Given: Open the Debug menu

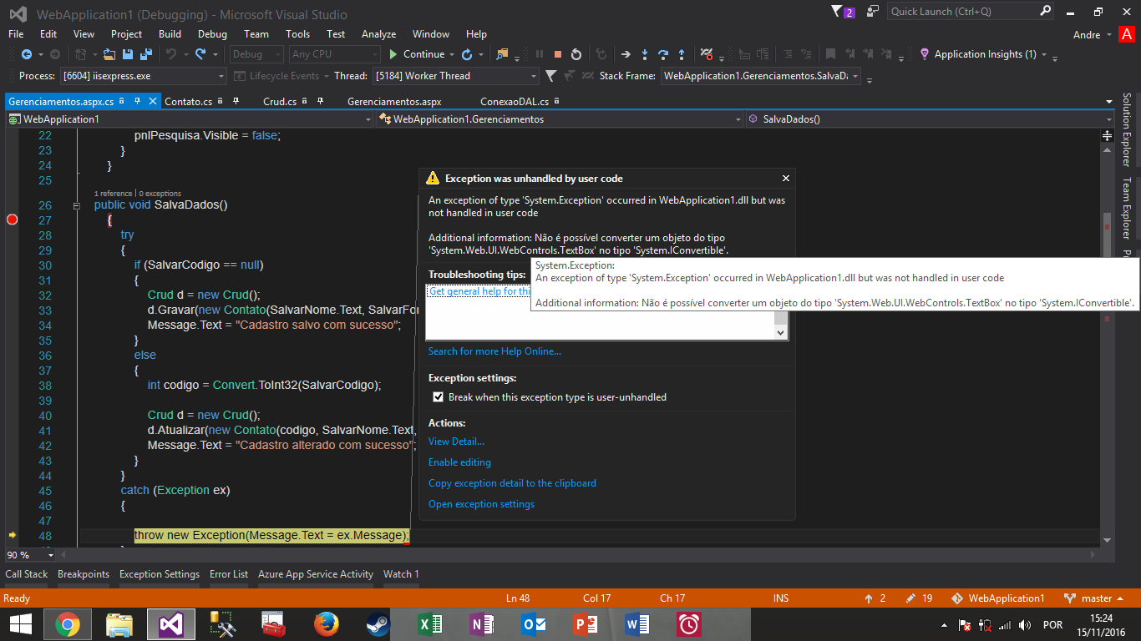Looking at the screenshot, I should pos(212,34).
